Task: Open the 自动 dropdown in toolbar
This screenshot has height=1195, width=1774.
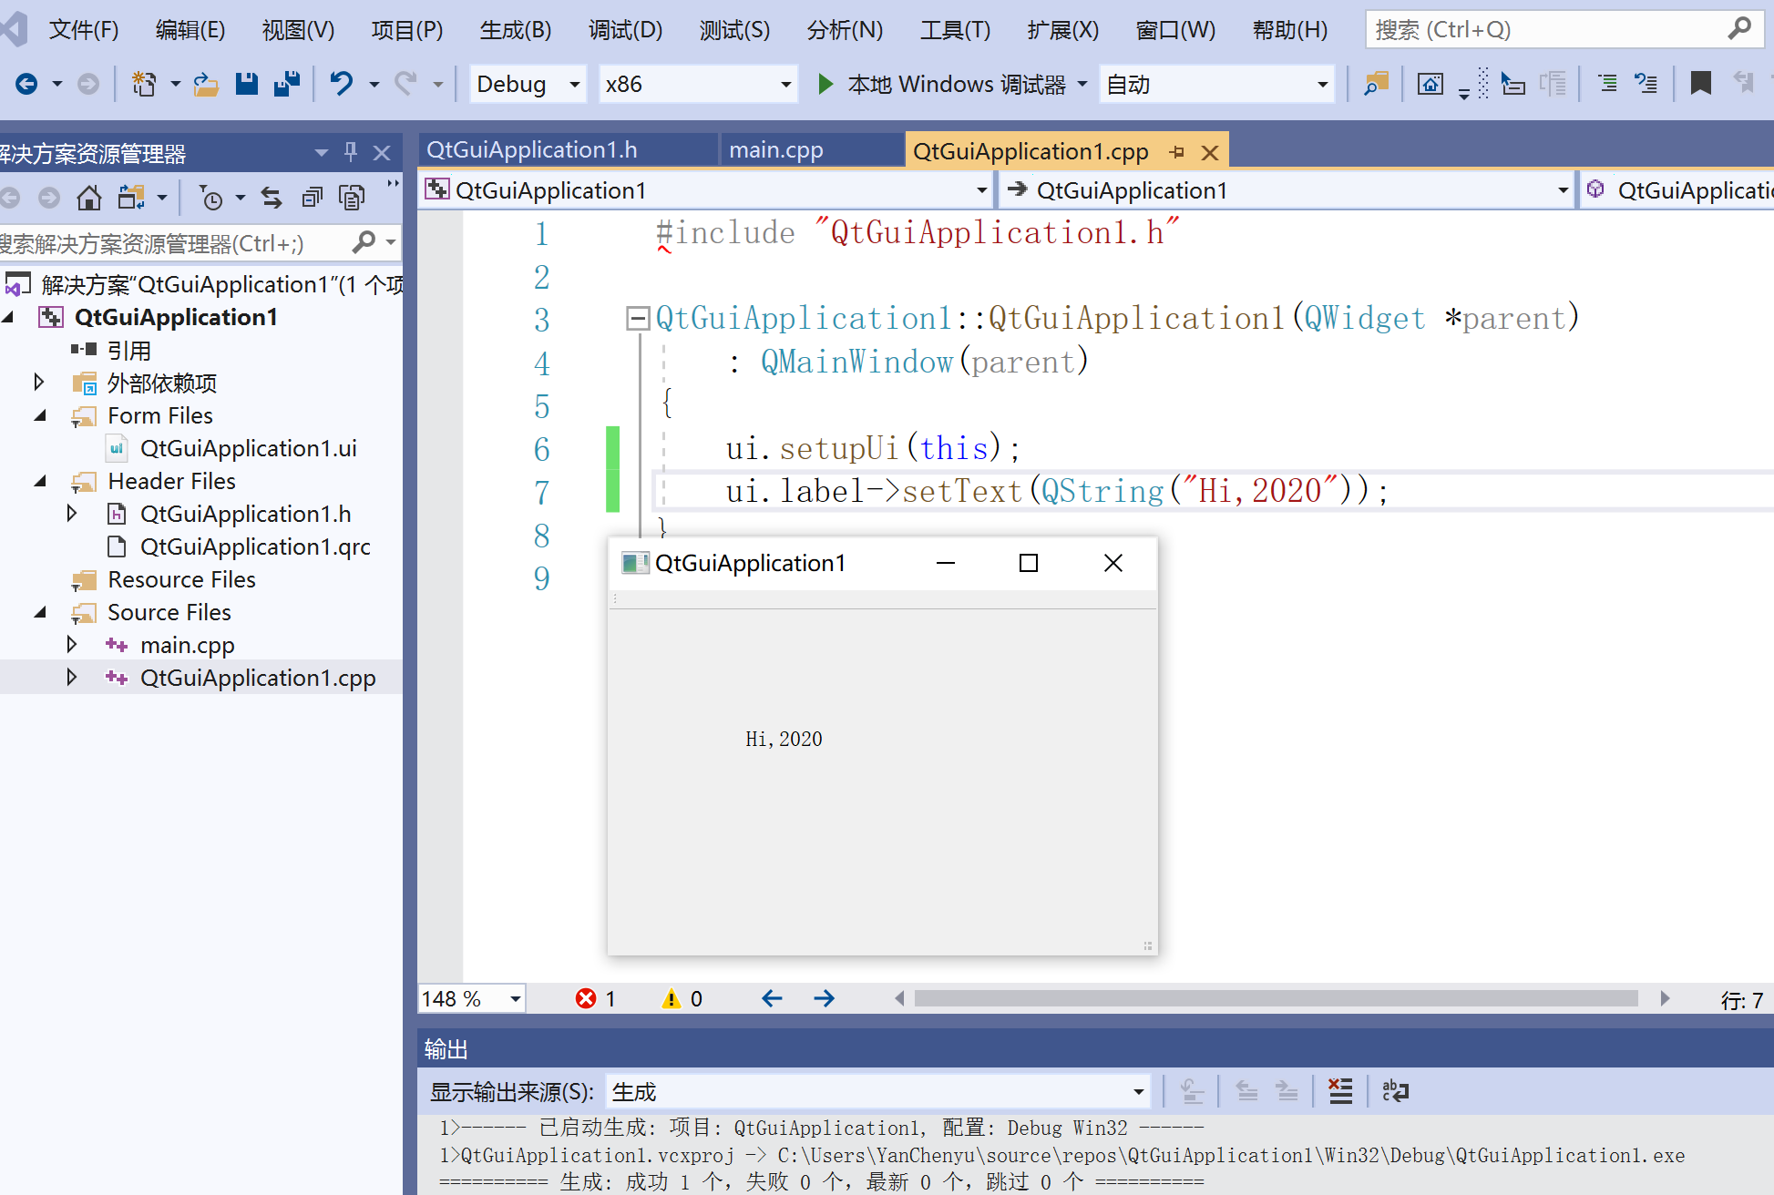Action: click(x=1217, y=85)
